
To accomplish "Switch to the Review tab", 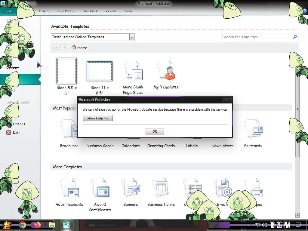I will pyautogui.click(x=111, y=11).
